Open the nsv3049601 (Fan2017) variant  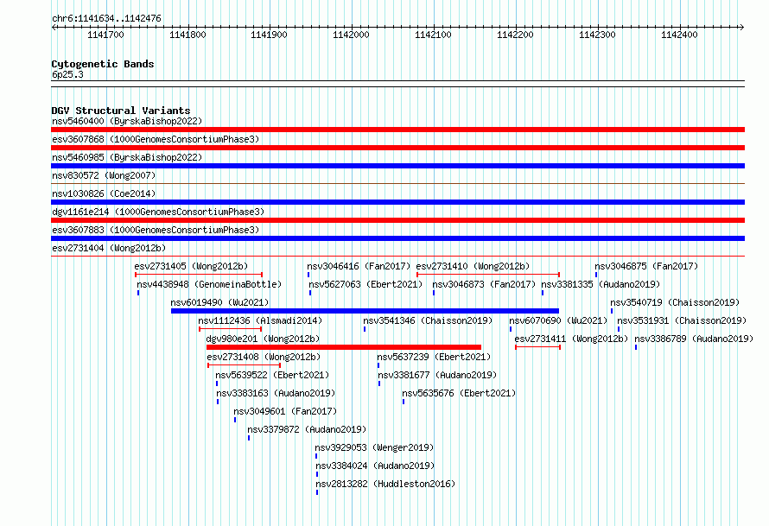pyautogui.click(x=285, y=411)
